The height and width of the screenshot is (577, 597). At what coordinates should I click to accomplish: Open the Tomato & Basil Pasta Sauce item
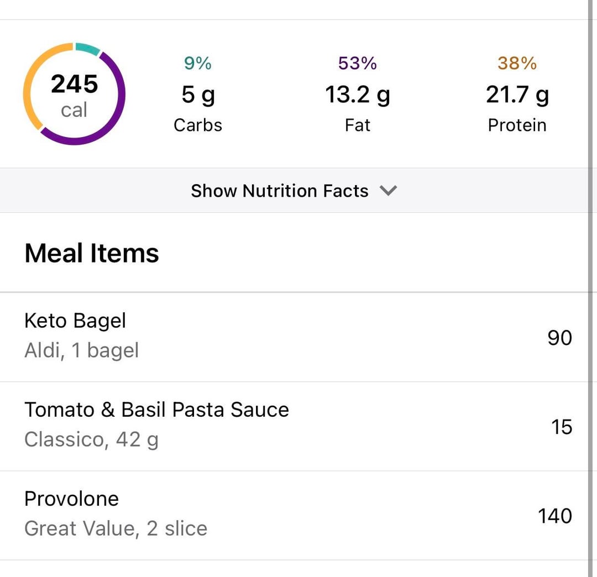156,410
